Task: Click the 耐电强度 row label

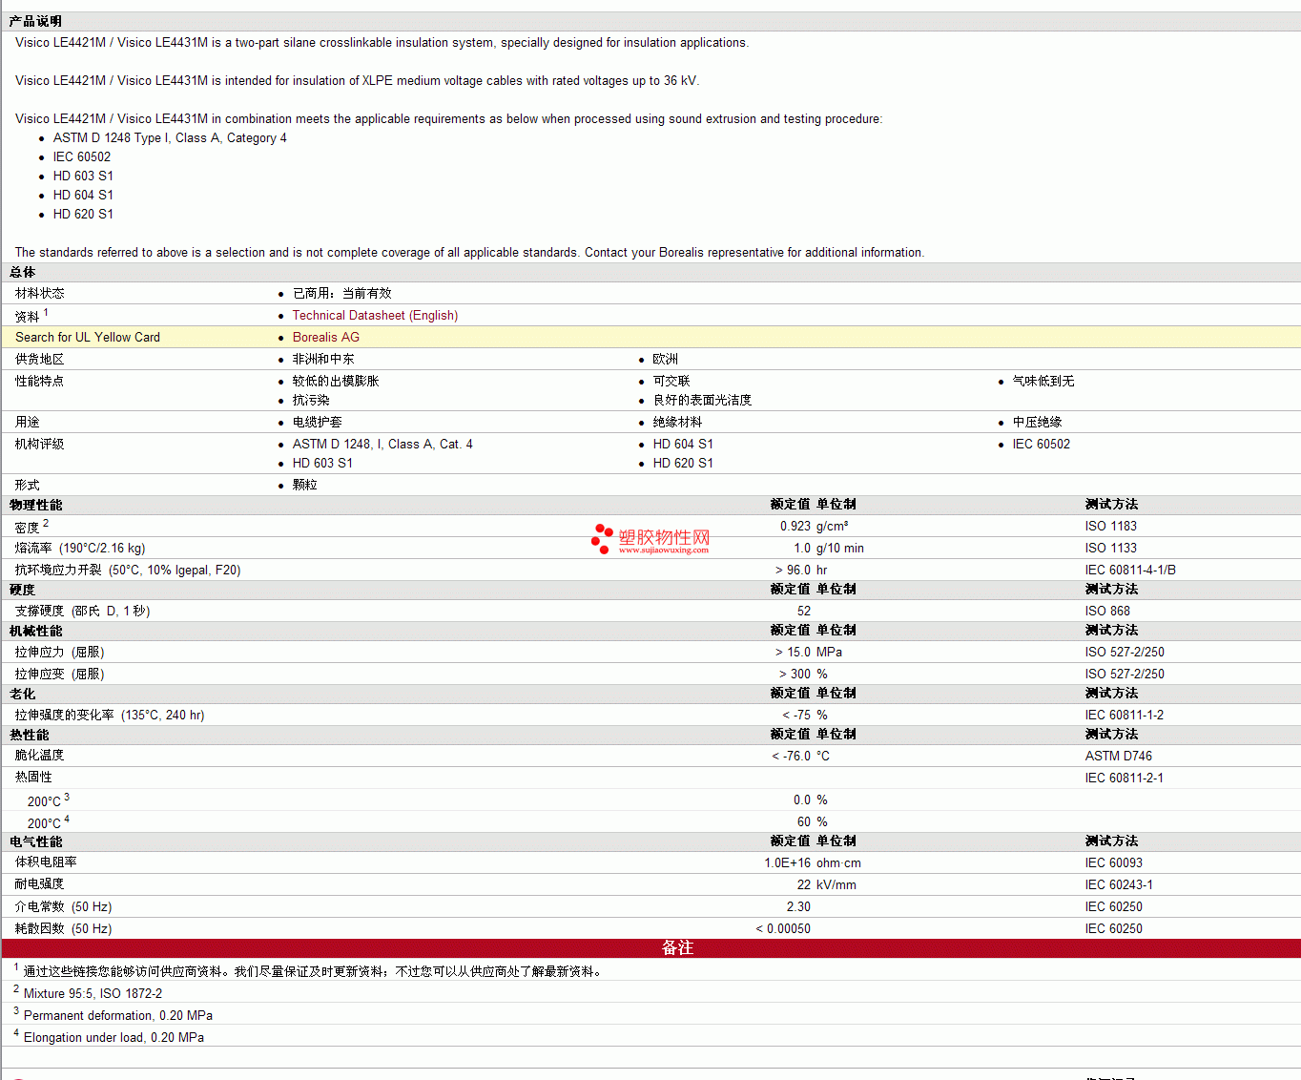Action: [40, 884]
